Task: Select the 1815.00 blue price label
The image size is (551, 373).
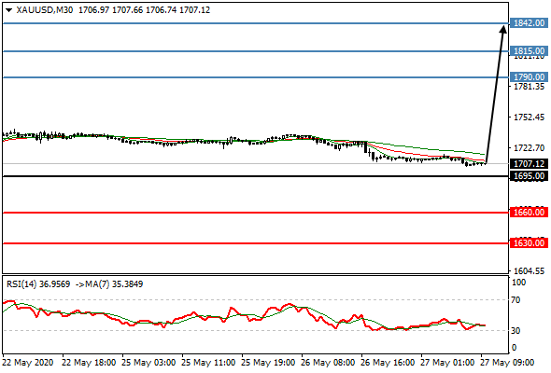Action: [529, 51]
